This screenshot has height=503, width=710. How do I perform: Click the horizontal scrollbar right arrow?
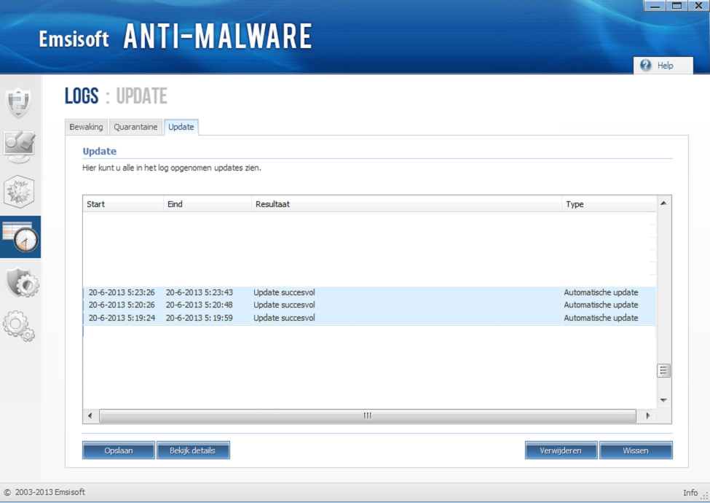(x=648, y=416)
